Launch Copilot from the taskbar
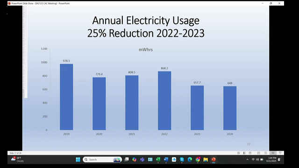This screenshot has height=168, width=299. [134, 160]
